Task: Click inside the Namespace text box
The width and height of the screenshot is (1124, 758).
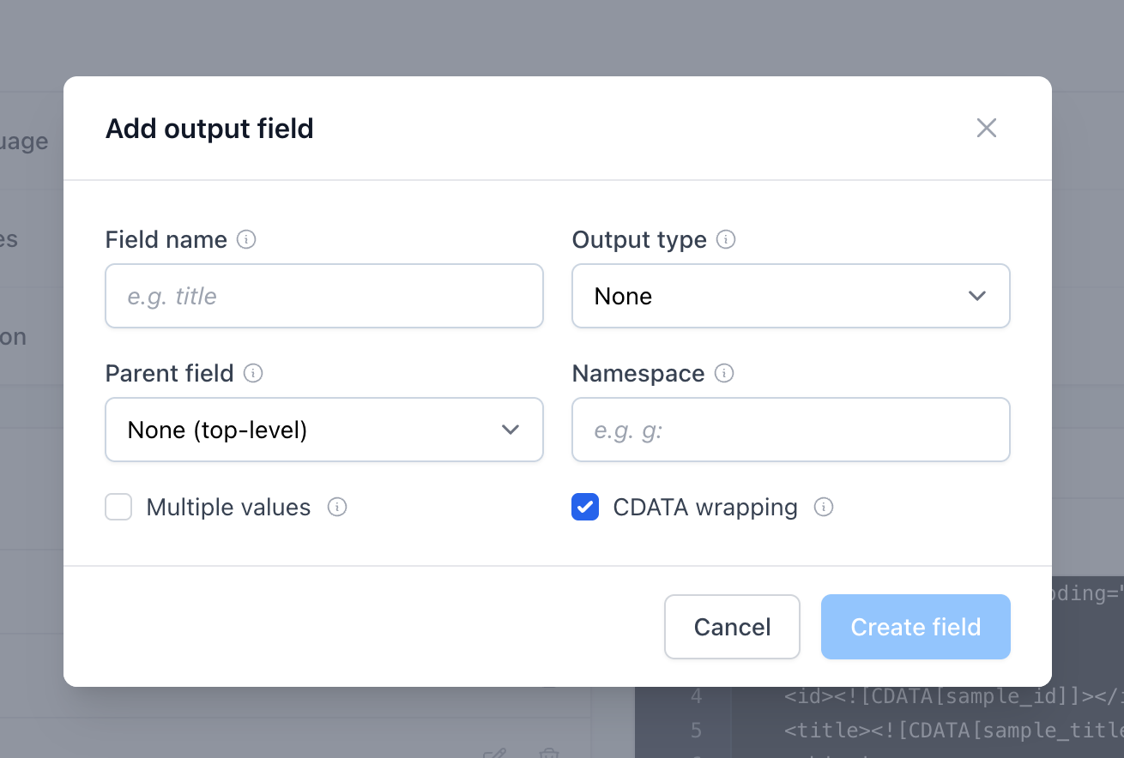Action: coord(790,430)
